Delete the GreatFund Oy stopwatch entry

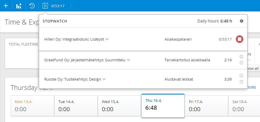tap(241, 62)
